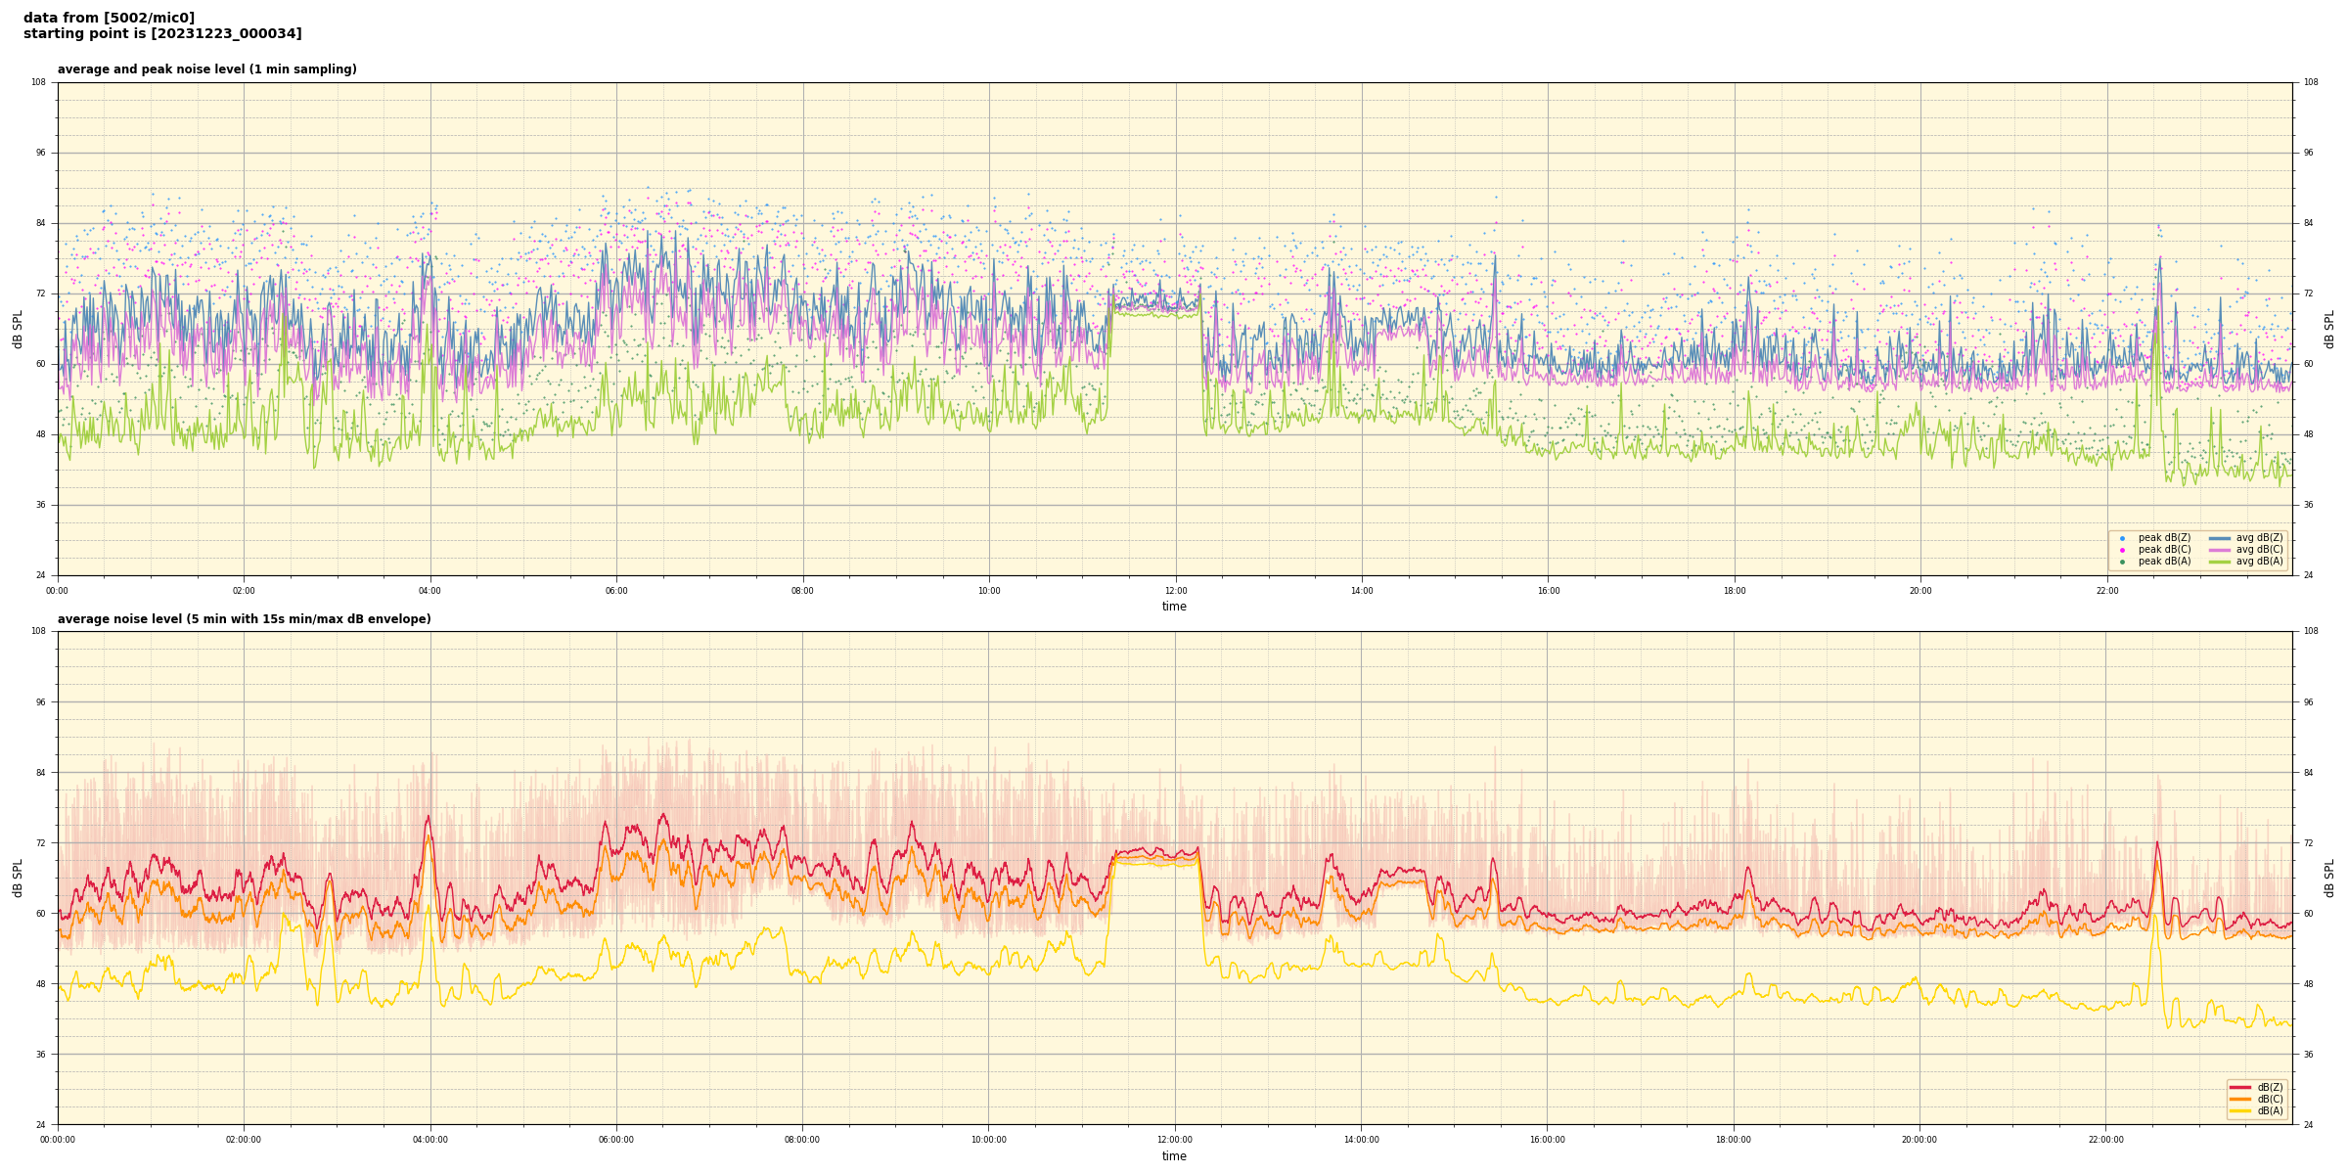Click the 'time' axis label below top chart
The height and width of the screenshot is (1174, 2348).
coord(1174,607)
